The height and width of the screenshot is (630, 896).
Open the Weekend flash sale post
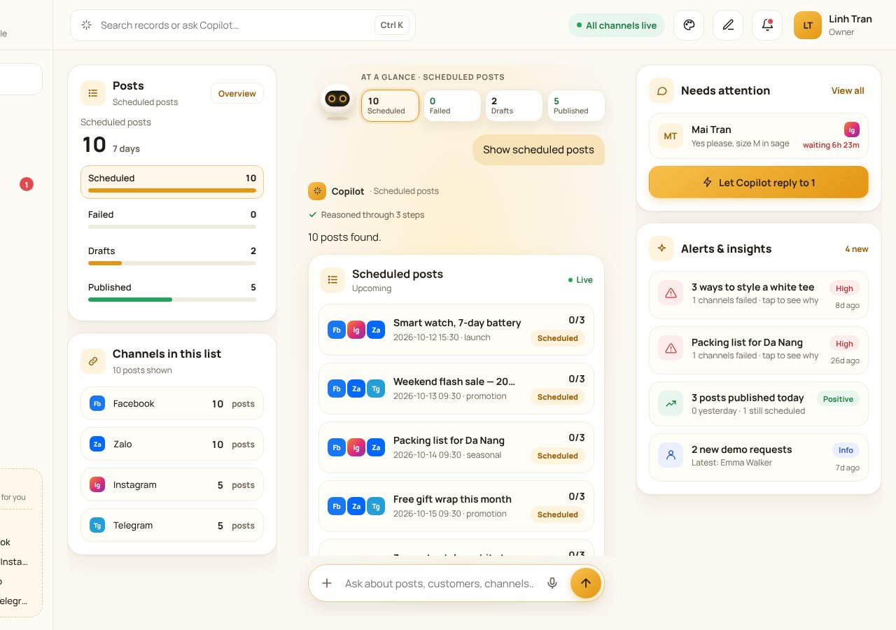456,388
